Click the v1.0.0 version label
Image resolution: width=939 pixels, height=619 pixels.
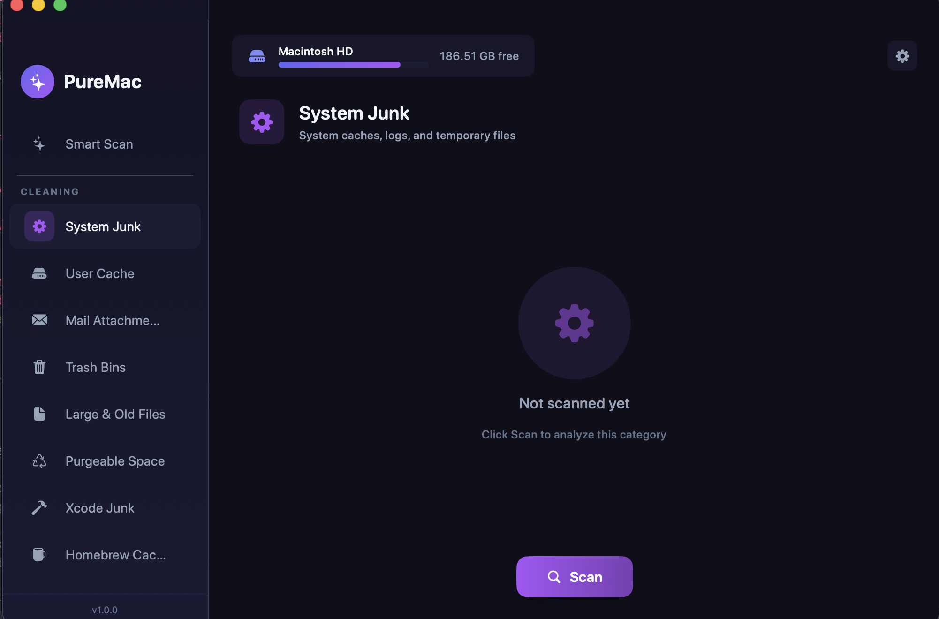pos(105,610)
